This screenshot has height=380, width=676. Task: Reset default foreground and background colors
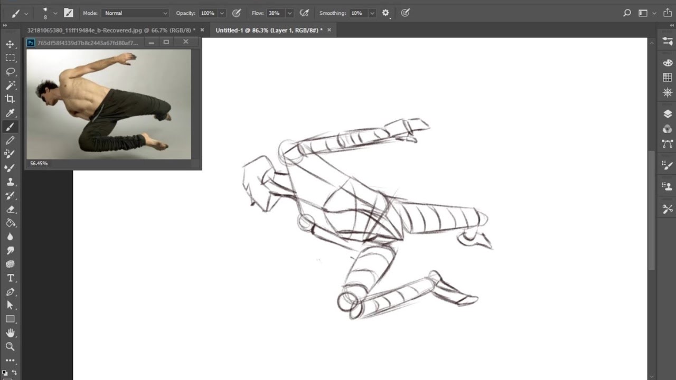coord(5,372)
